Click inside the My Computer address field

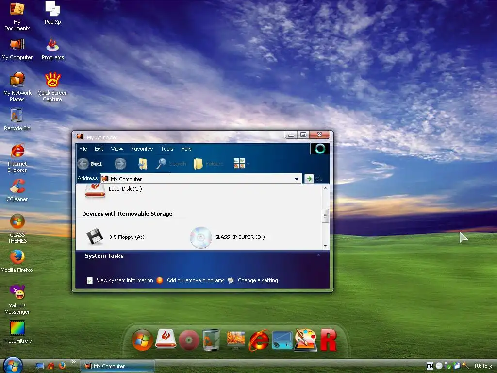coord(200,179)
